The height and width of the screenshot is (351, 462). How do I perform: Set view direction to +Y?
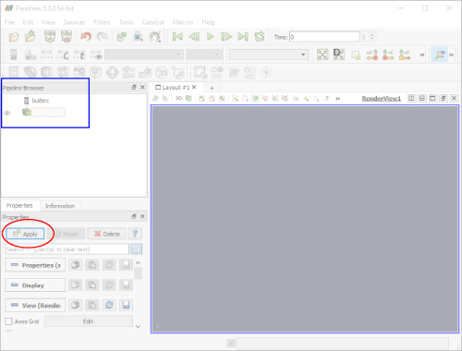click(x=405, y=54)
